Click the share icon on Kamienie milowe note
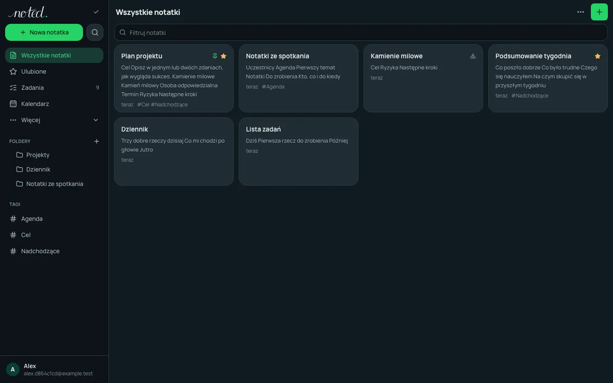This screenshot has width=613, height=383. click(473, 56)
